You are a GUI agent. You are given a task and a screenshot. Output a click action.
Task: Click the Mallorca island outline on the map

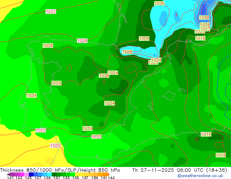[169, 95]
